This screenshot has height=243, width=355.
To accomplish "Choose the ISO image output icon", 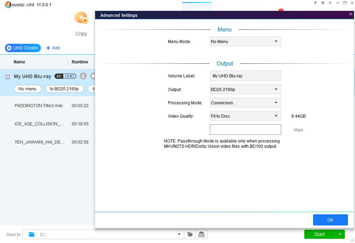I will 201,234.
